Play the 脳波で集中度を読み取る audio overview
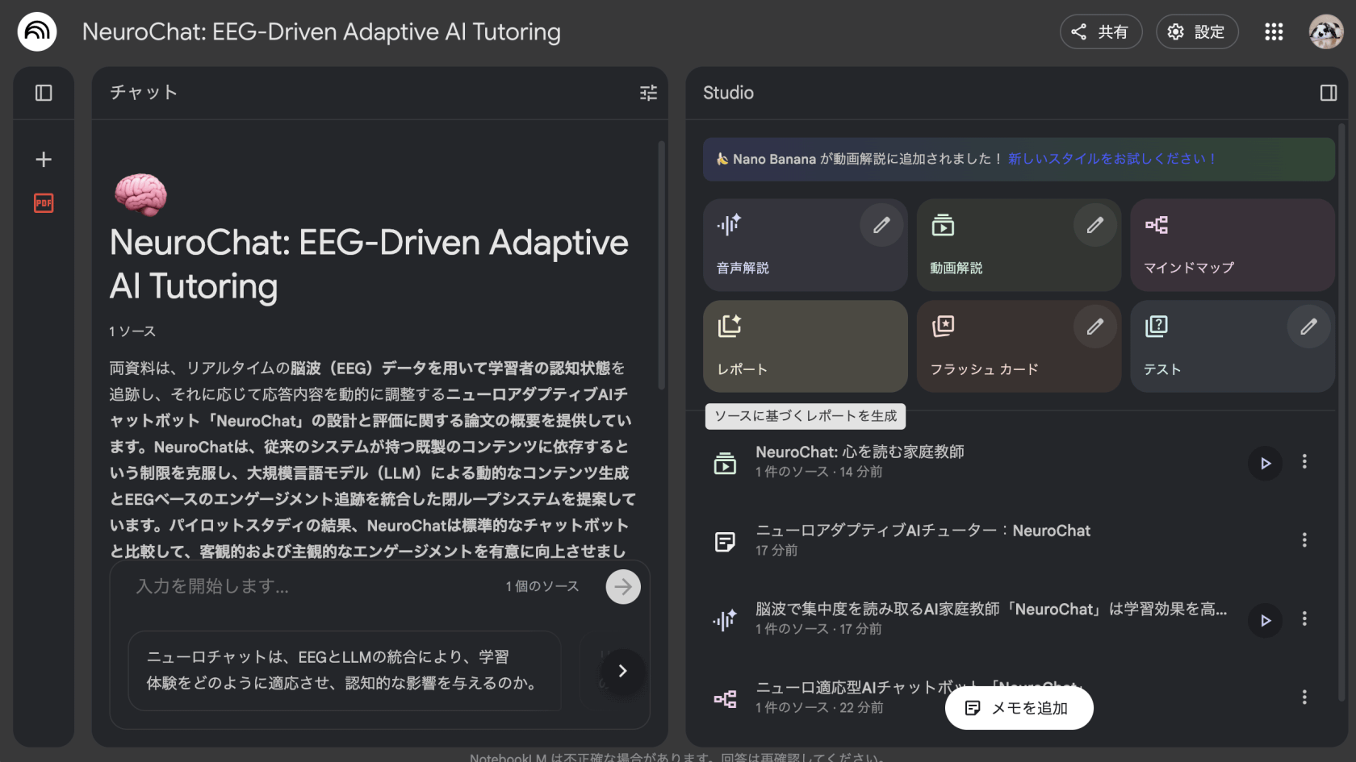The image size is (1356, 762). point(1265,620)
